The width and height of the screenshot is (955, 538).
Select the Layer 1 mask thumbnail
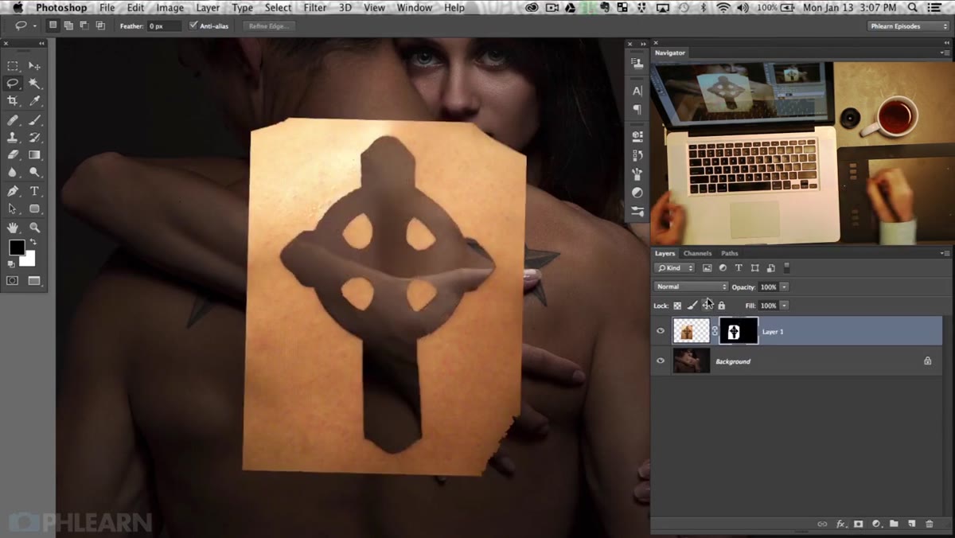click(x=739, y=331)
